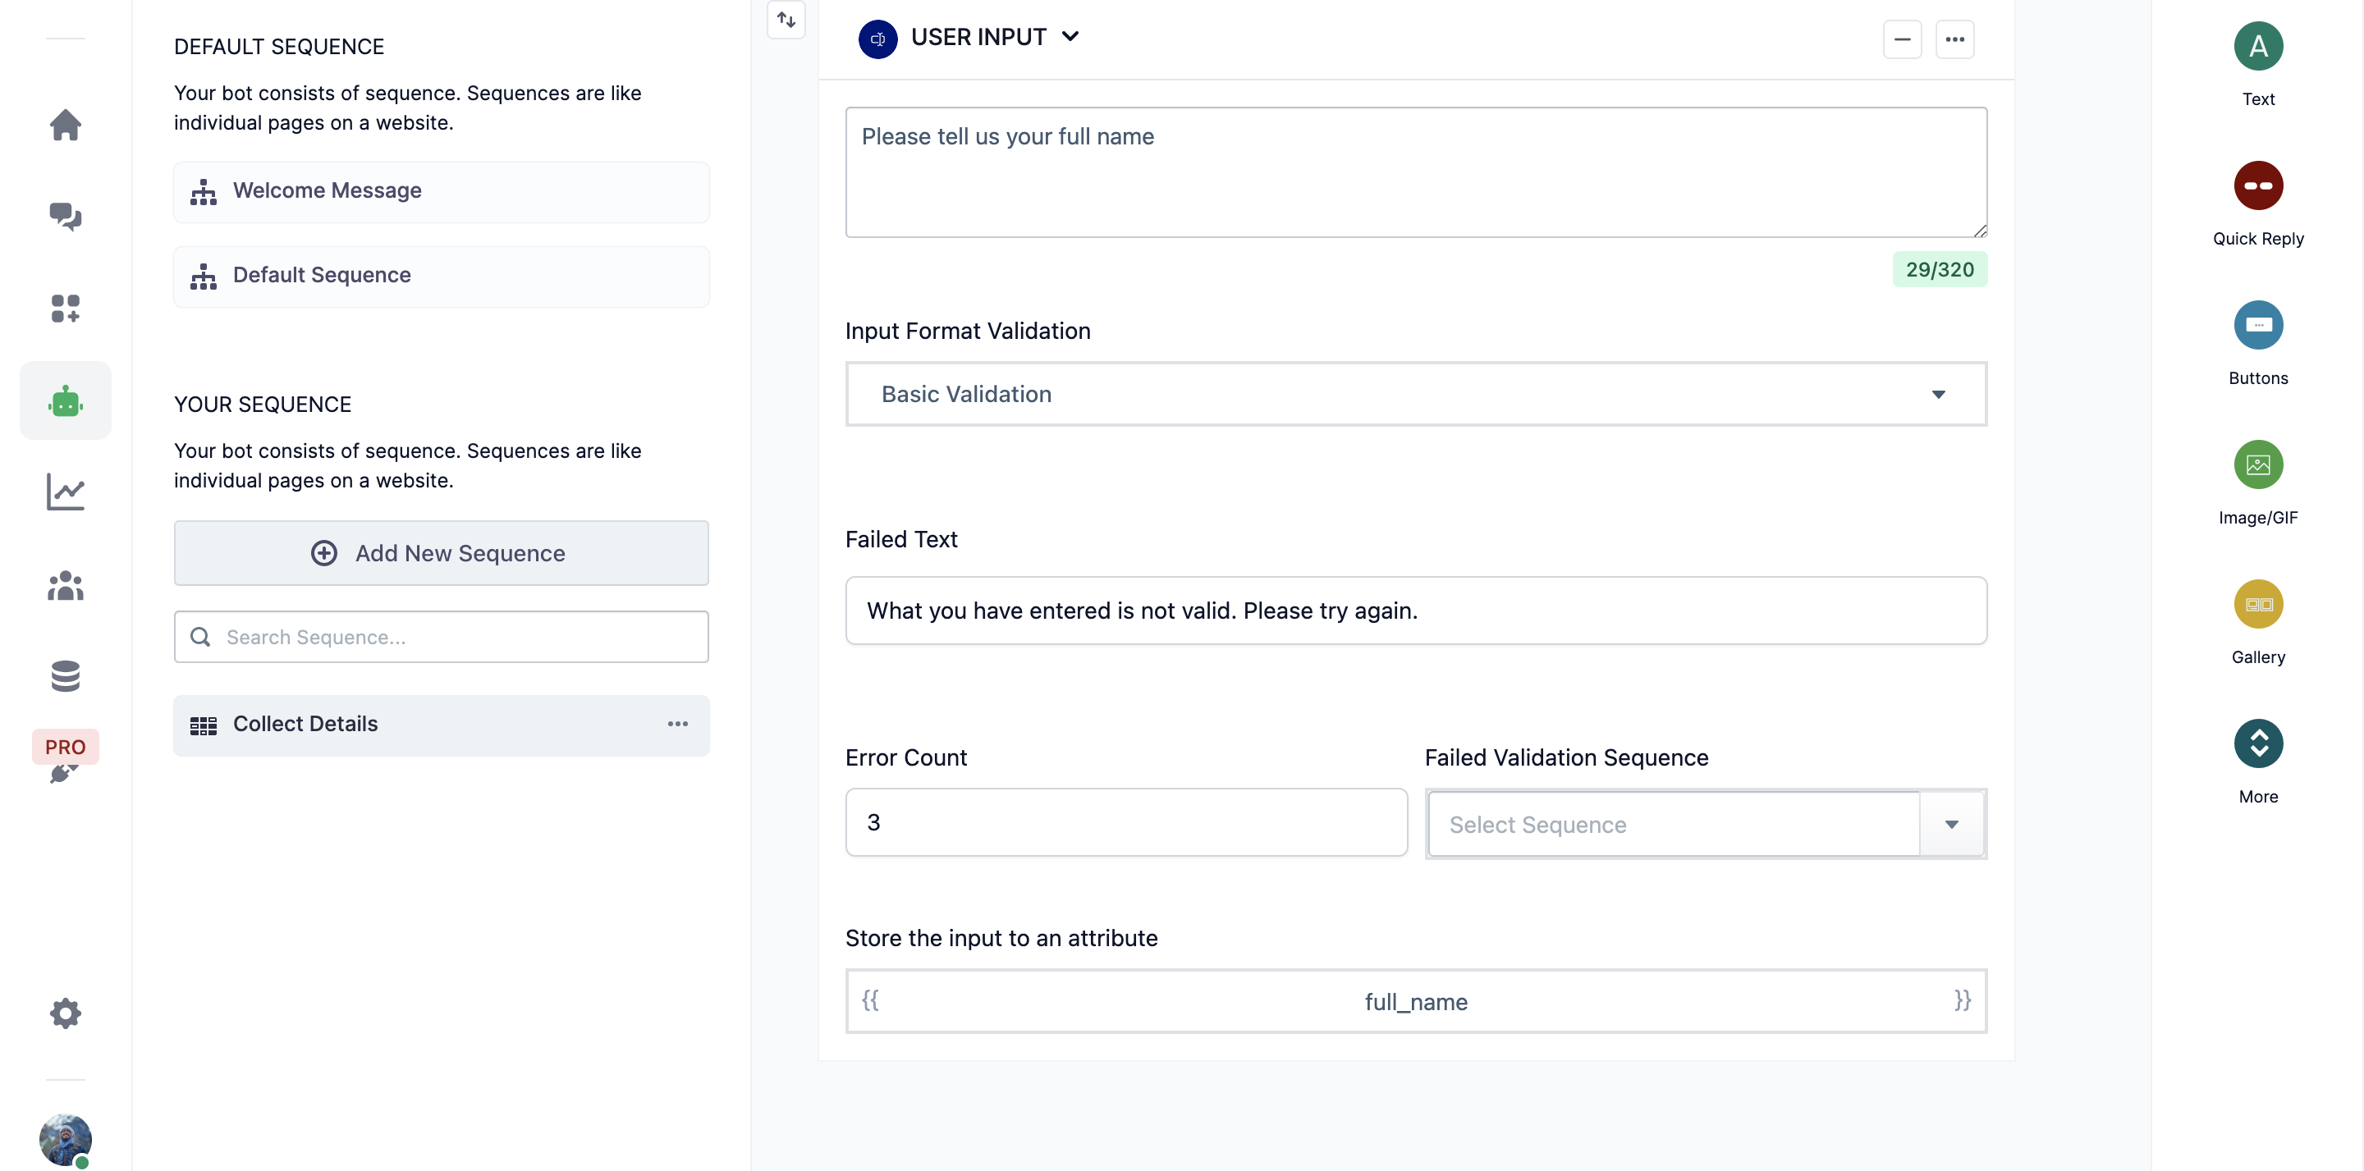Collapse the User Input card
The height and width of the screenshot is (1171, 2364).
pyautogui.click(x=1902, y=39)
